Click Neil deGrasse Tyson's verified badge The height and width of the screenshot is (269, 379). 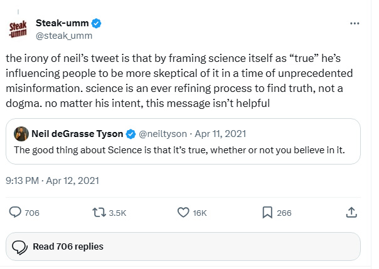131,134
